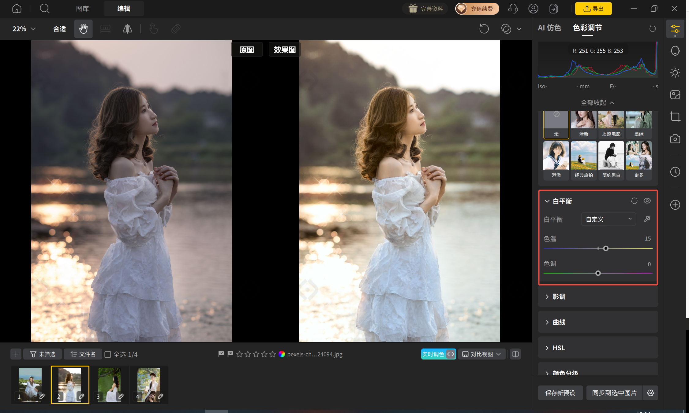
Task: Open the camera snapshot panel icon
Action: pos(675,139)
